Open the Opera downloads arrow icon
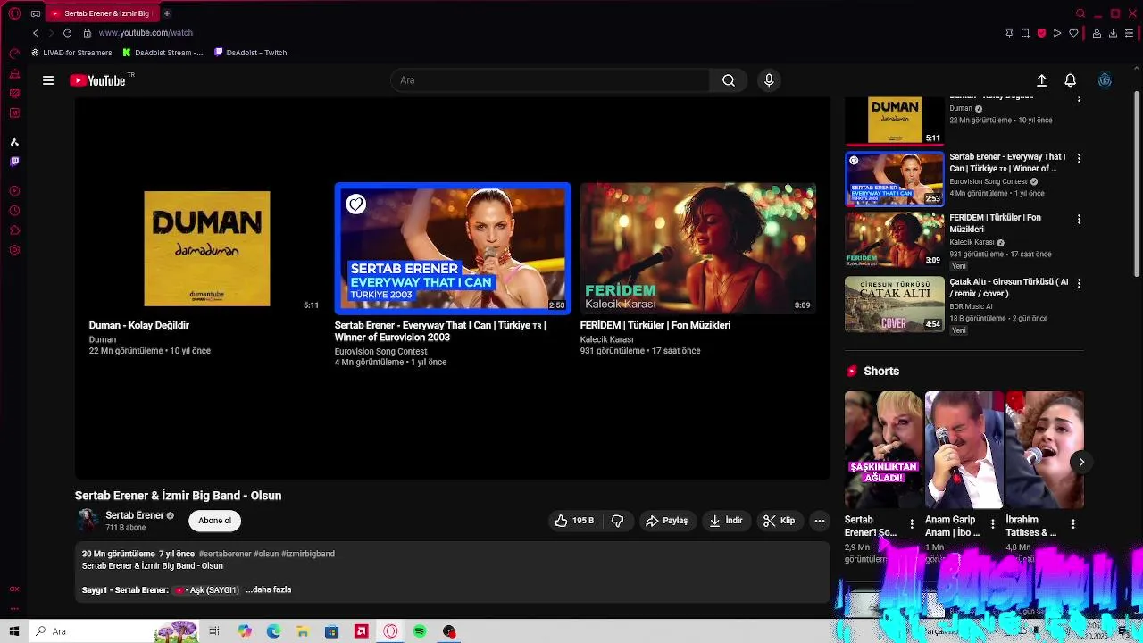The width and height of the screenshot is (1143, 643). pyautogui.click(x=1113, y=33)
